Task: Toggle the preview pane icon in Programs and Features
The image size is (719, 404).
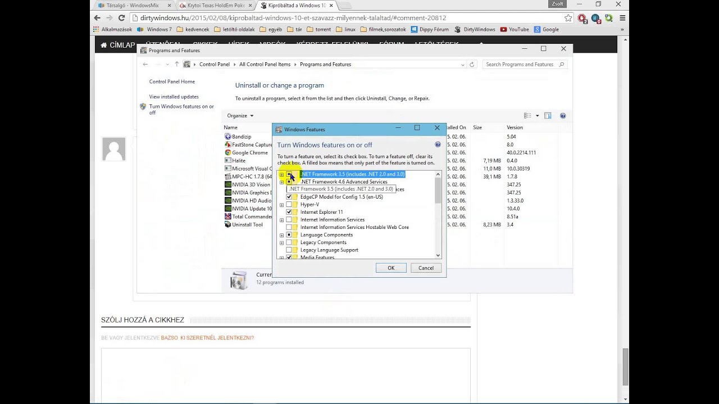Action: click(x=548, y=116)
